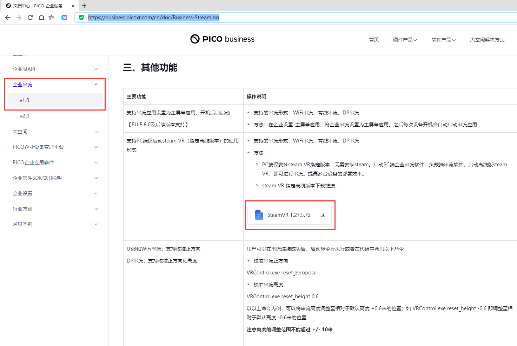Viewport: 517px width, 346px height.
Task: Select 常见问题 in the sidebar
Action: tap(22, 224)
